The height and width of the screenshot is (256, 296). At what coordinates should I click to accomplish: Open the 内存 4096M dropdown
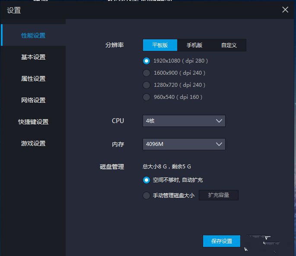coord(184,144)
